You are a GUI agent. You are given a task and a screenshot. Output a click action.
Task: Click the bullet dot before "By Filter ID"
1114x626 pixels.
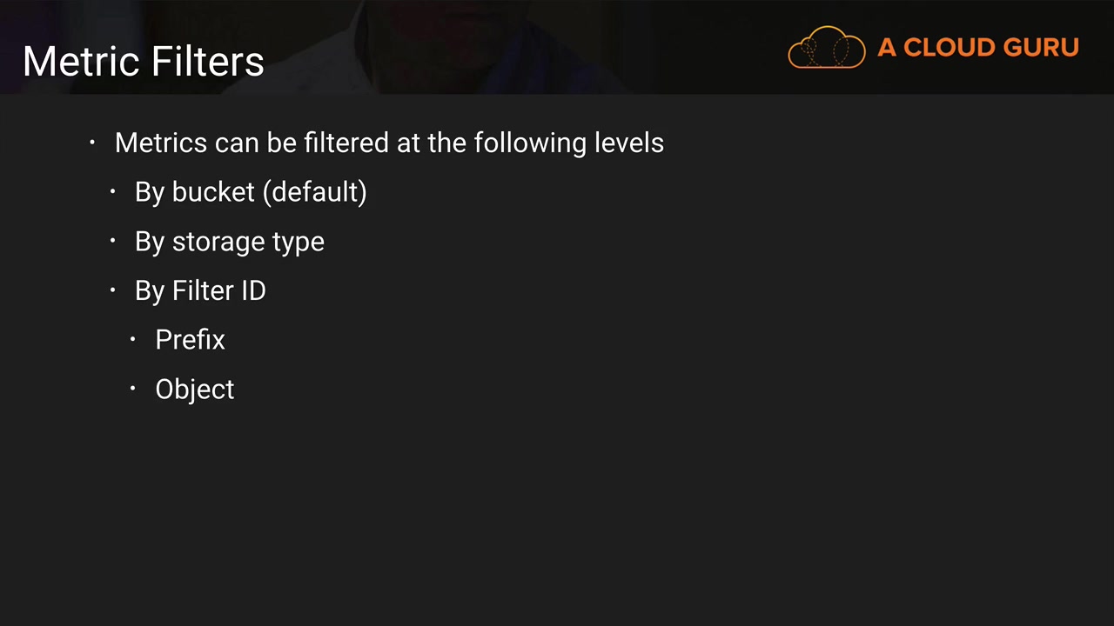pyautogui.click(x=113, y=290)
